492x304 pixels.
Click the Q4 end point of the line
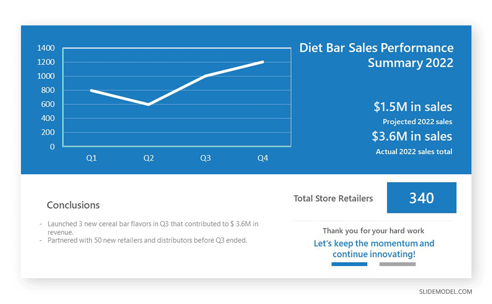[x=262, y=62]
